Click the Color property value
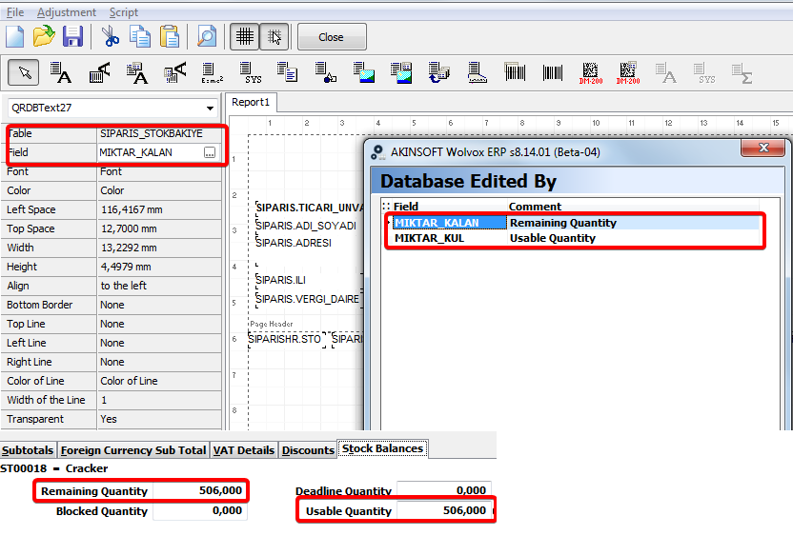 coord(159,190)
